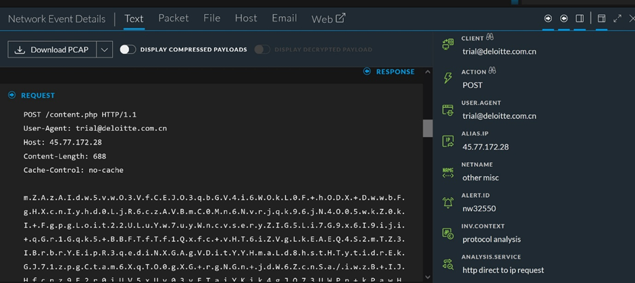Click the 45.77.172.28 alias IP value
The image size is (635, 283).
click(x=485, y=147)
